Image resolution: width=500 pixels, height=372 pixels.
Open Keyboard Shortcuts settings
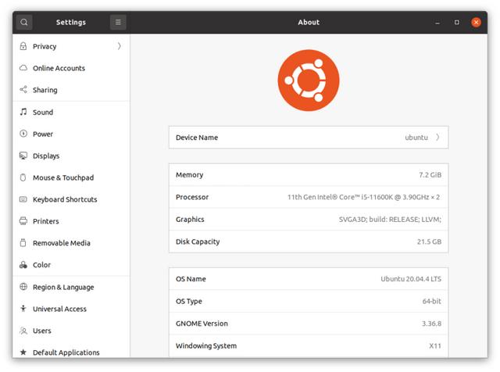click(x=71, y=199)
